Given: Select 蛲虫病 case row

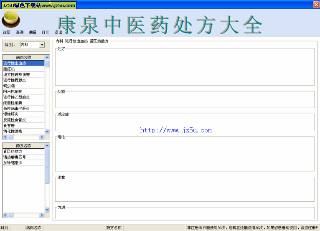Looking at the screenshot, I should pos(23,86).
